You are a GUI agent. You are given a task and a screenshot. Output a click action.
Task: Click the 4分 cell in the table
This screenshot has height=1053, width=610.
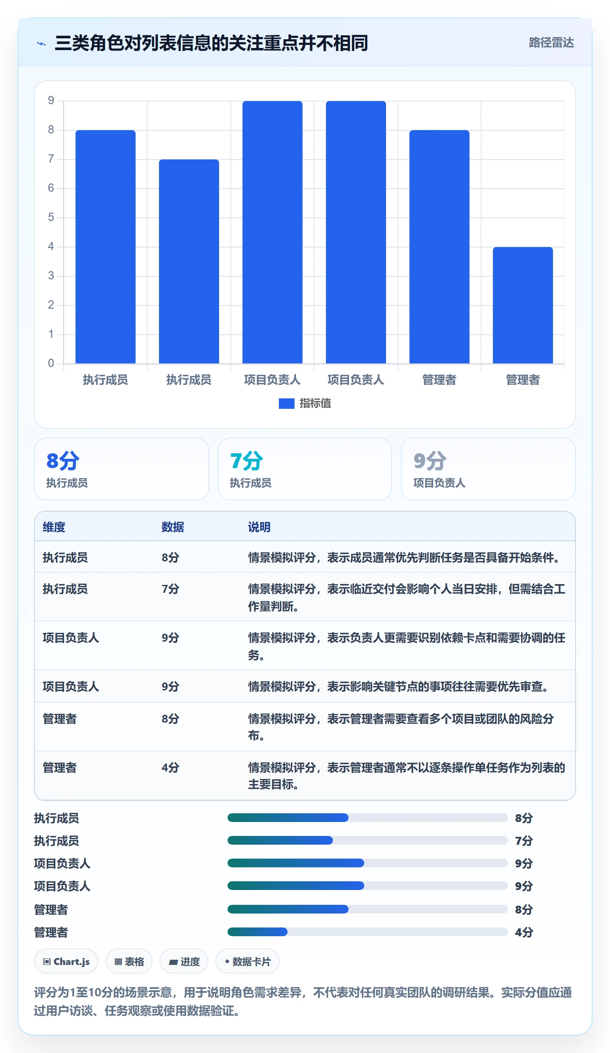click(170, 768)
